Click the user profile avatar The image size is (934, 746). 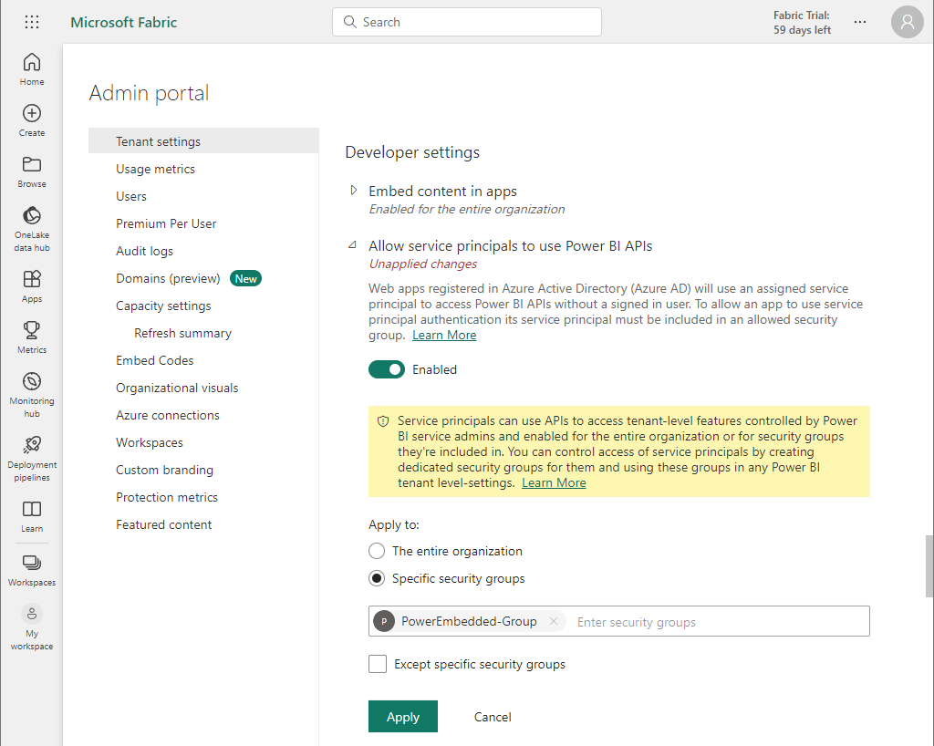point(907,22)
